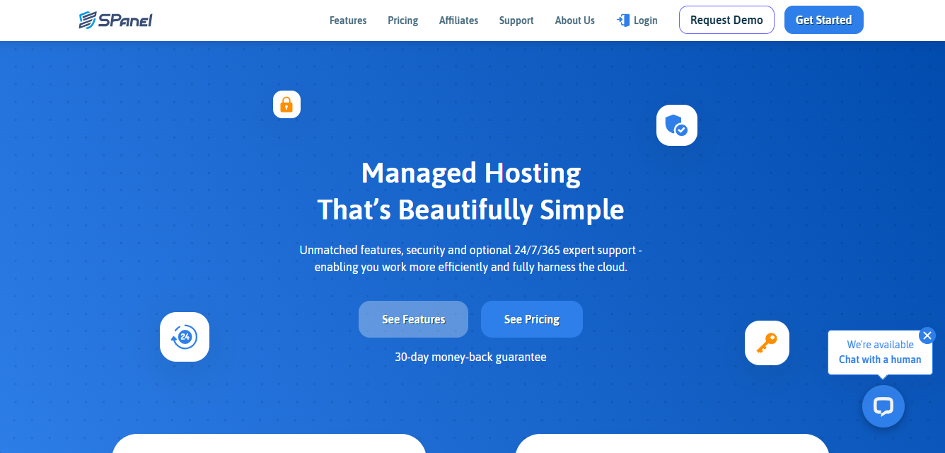945x453 pixels.
Task: Click the orange key icon
Action: point(767,343)
